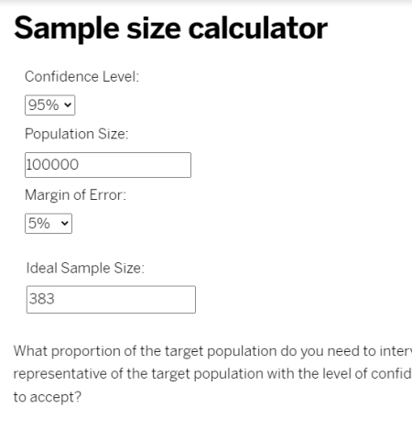Click the line starting with "representative of the target"
Screen dimensions: 412x441
212,374
